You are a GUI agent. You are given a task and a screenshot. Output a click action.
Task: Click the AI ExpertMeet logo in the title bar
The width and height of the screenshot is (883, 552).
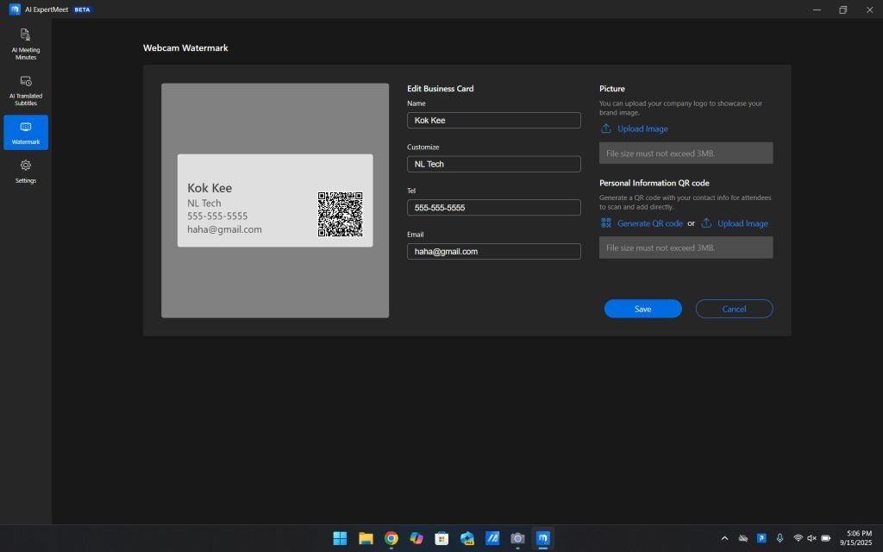tap(15, 9)
